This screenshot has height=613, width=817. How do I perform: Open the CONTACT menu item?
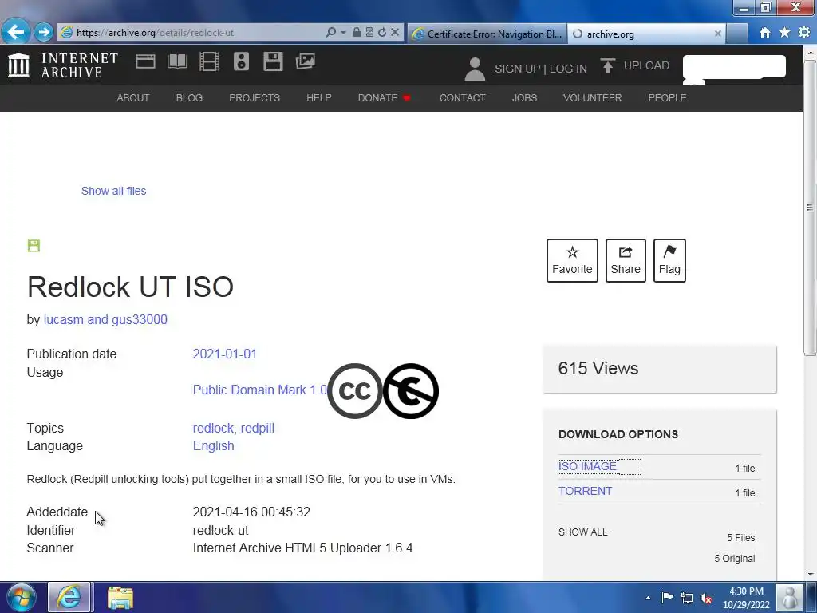[x=462, y=98]
